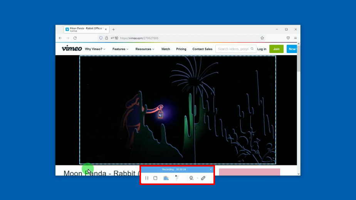Click the padlock site security icon
This screenshot has height=200, width=356.
(106, 38)
